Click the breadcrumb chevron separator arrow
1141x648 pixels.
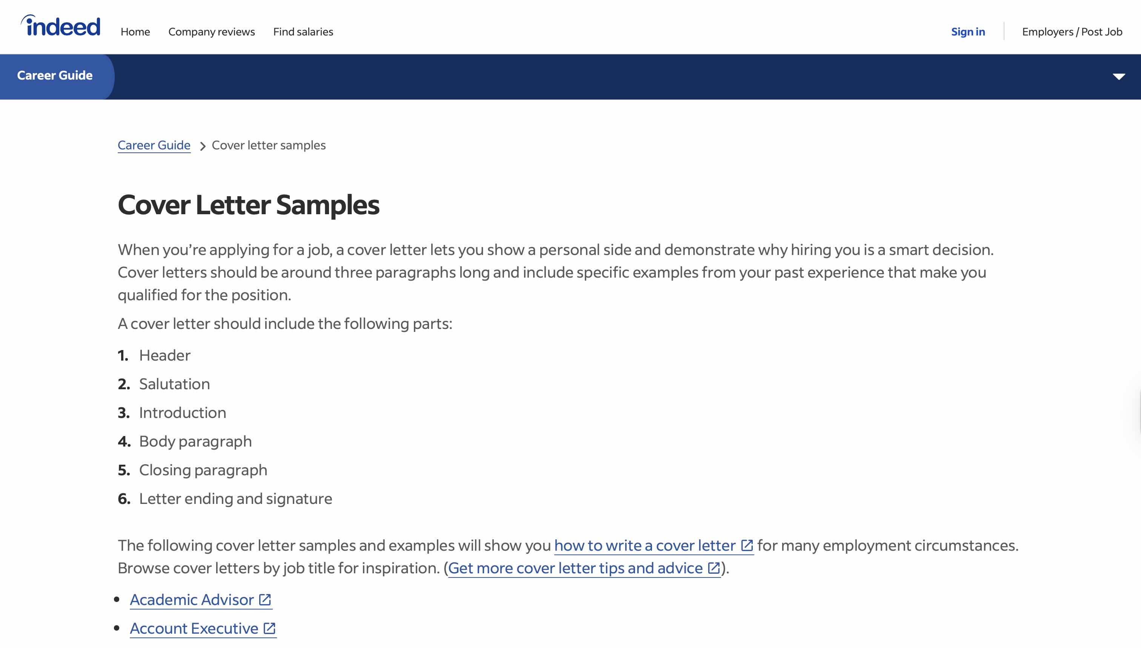click(x=203, y=146)
